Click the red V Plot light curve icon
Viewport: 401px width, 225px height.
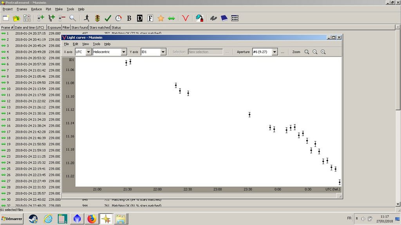click(x=185, y=18)
